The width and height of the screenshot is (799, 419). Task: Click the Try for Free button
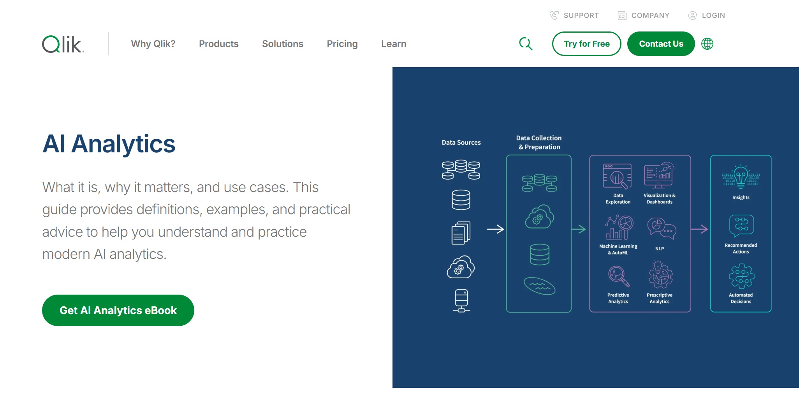586,44
